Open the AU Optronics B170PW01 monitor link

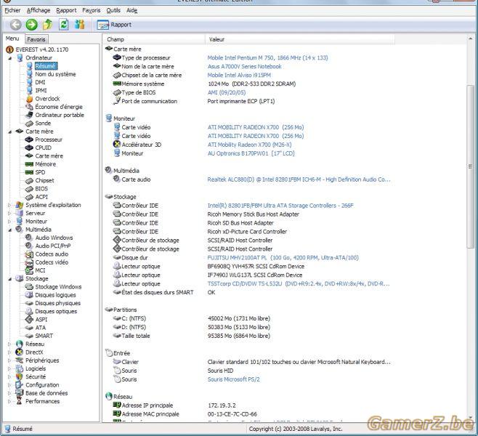tap(251, 153)
